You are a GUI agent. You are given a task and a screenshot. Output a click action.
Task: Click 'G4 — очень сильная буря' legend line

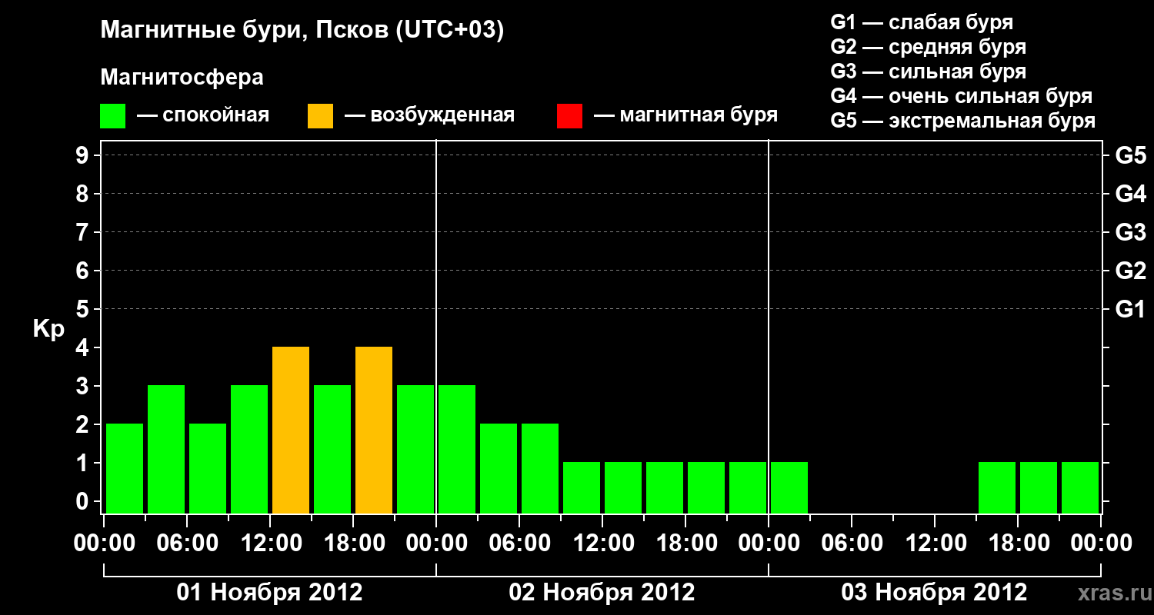(962, 96)
